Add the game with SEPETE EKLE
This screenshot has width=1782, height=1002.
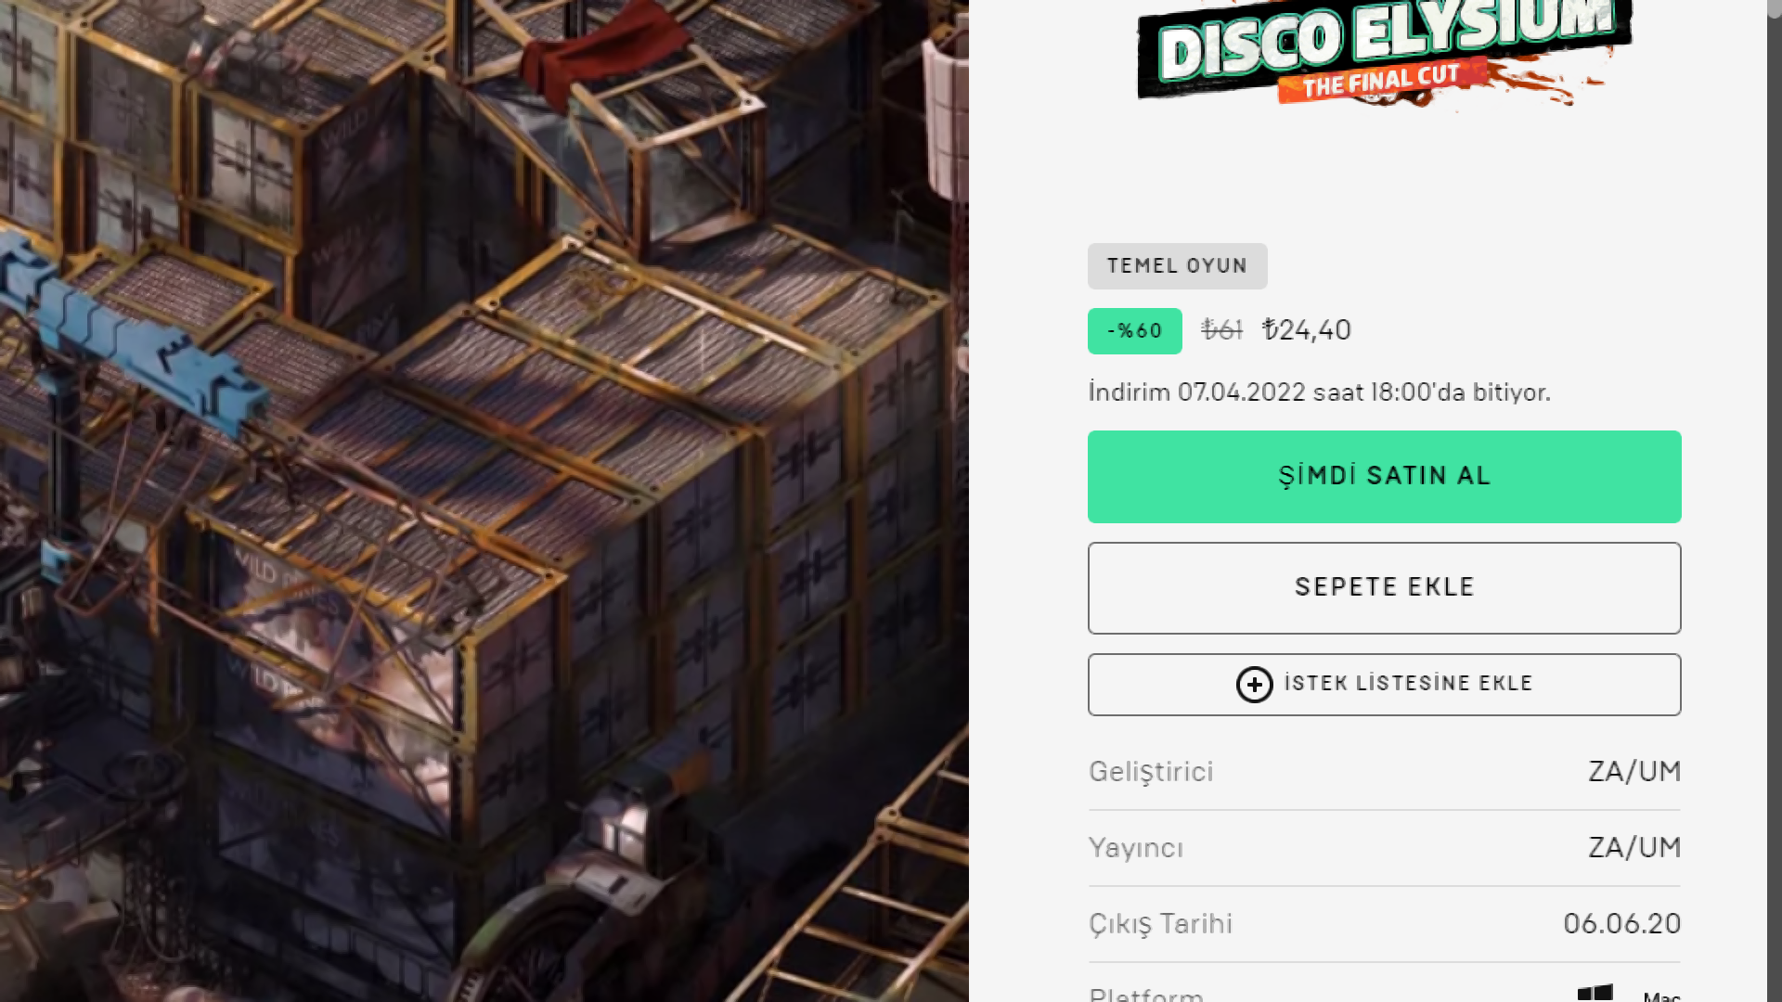tap(1384, 588)
